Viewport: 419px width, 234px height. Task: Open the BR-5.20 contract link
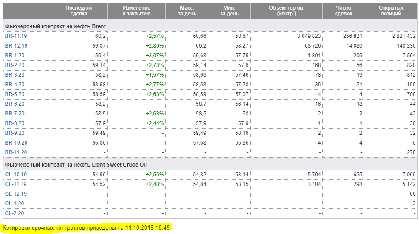[x=15, y=94]
